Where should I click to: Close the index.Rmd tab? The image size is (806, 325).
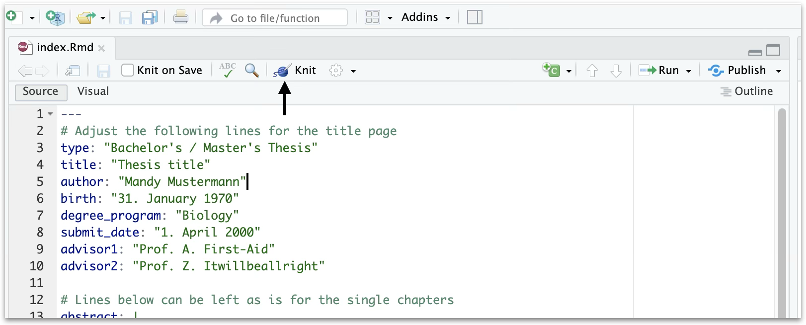pyautogui.click(x=101, y=48)
